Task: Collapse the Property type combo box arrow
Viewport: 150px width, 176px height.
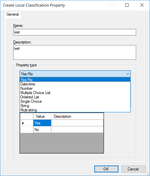Action: [128, 74]
